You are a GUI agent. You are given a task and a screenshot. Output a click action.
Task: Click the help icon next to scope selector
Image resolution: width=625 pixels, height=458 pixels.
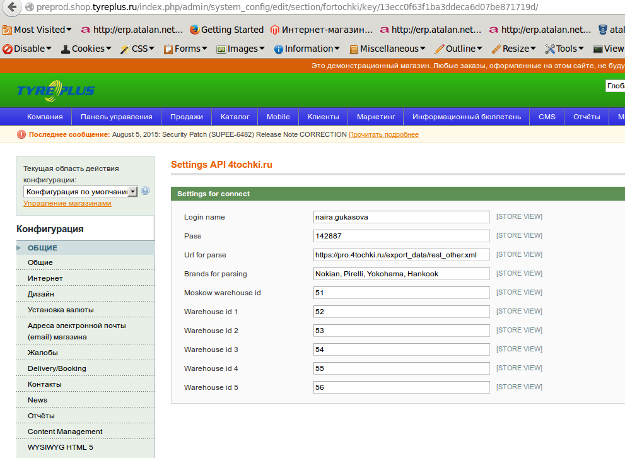pyautogui.click(x=145, y=191)
